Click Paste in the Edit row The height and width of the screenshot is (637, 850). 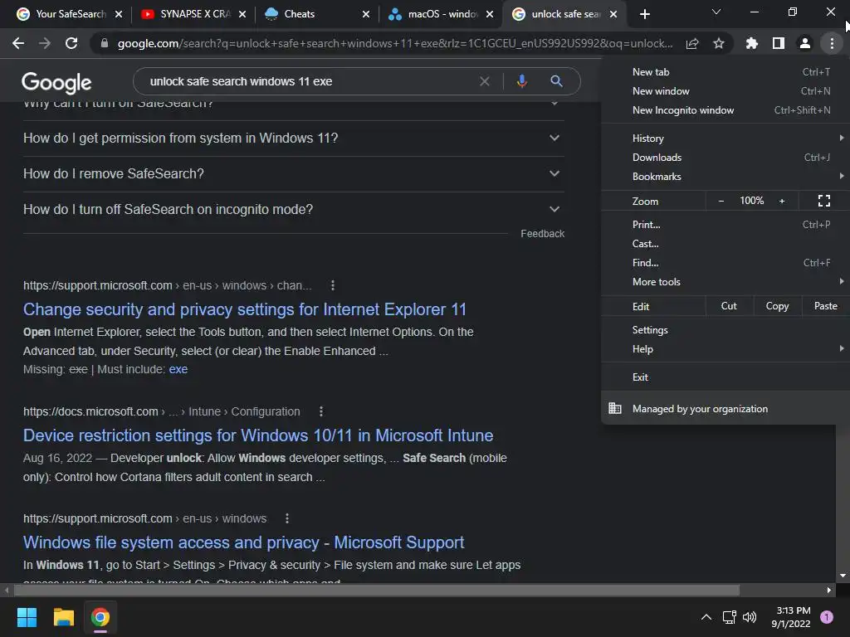(x=826, y=306)
